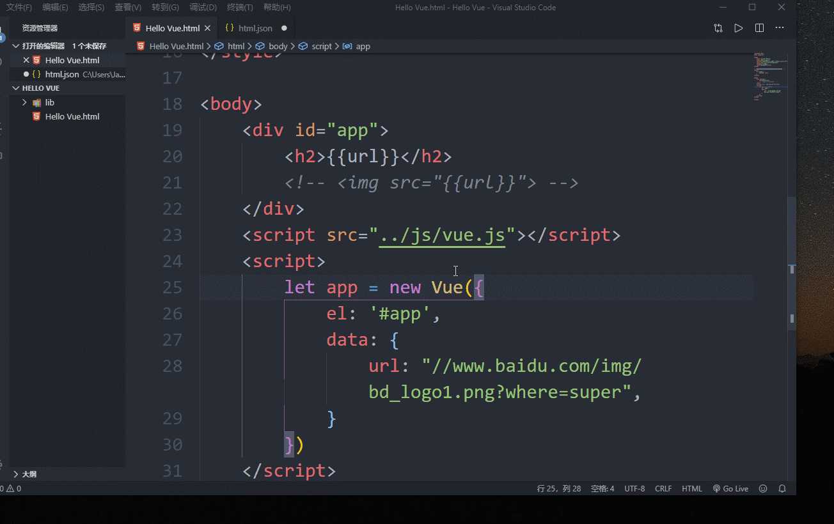Click the braces icon on html.json tab

230,28
